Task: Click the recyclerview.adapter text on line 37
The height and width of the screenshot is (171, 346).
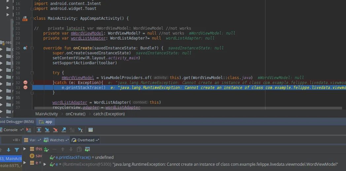Action: click(x=76, y=107)
